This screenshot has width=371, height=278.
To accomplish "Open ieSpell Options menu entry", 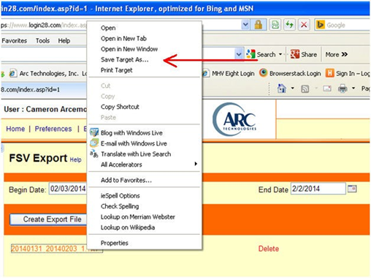I will (145, 195).
